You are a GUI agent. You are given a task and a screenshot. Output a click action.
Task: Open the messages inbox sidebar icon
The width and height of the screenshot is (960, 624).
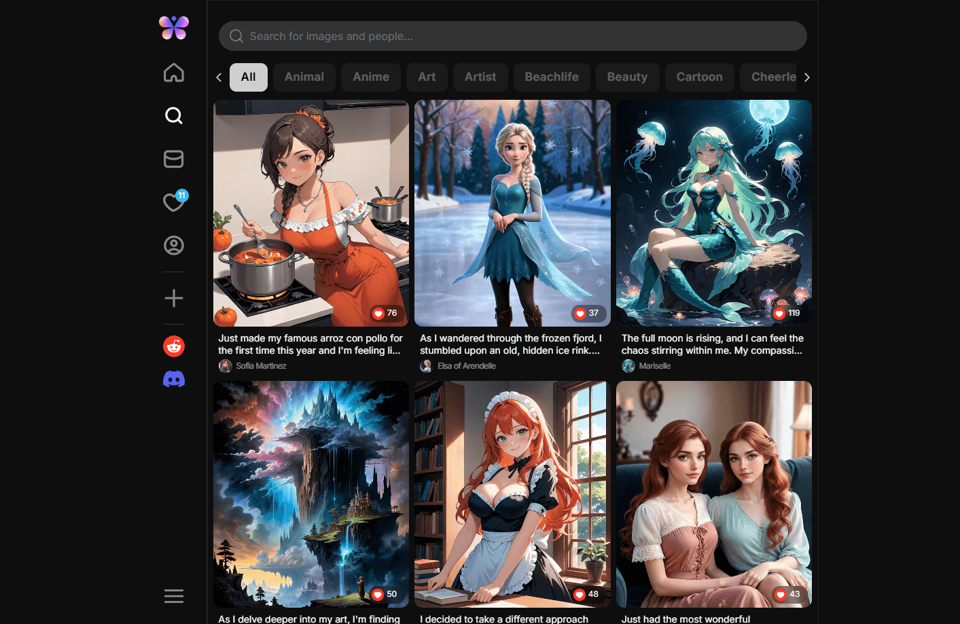click(x=174, y=159)
